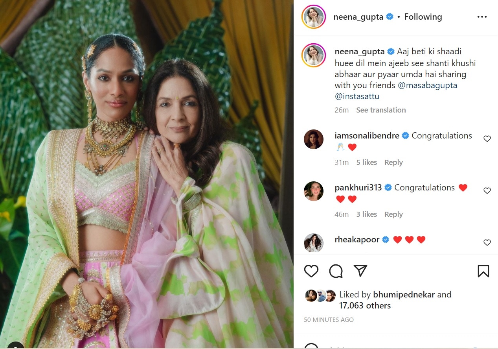
Task: Open pankhuri313's profile avatar
Action: (314, 191)
